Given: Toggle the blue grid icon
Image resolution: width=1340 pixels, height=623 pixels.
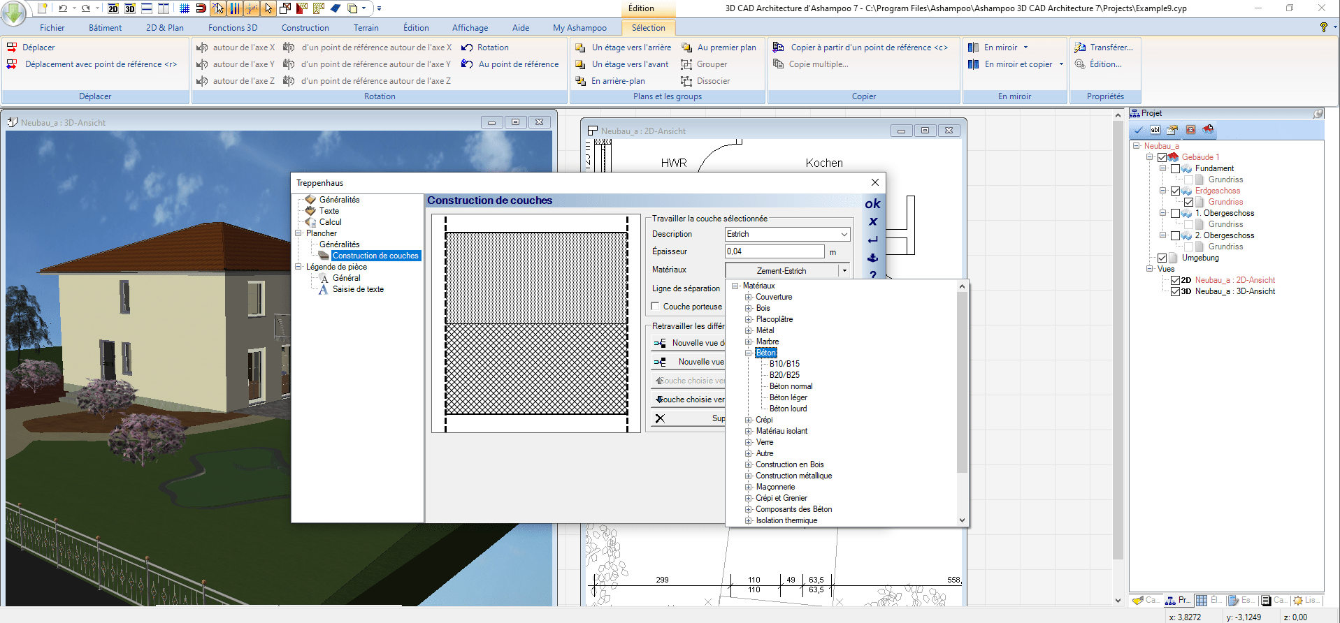Looking at the screenshot, I should click(x=185, y=8).
